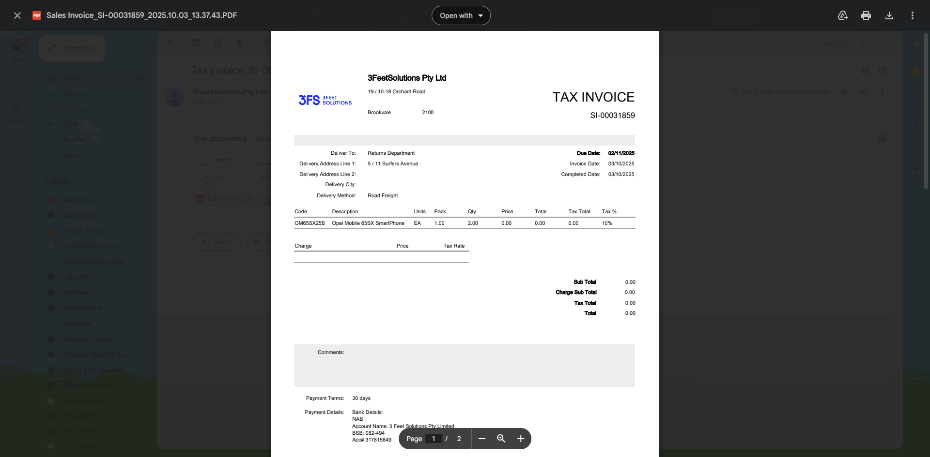
Task: Expand the 'to ap, me' recipient details
Action: 221,102
